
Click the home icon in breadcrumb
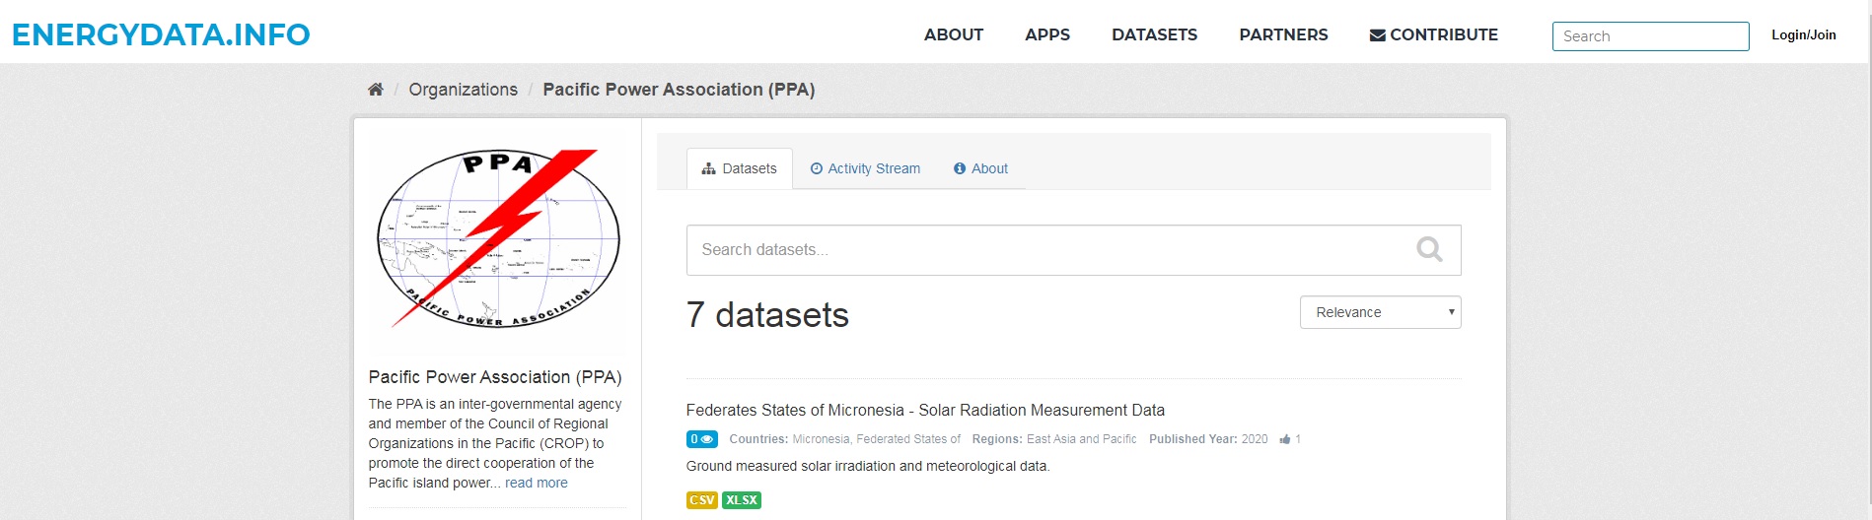coord(375,90)
